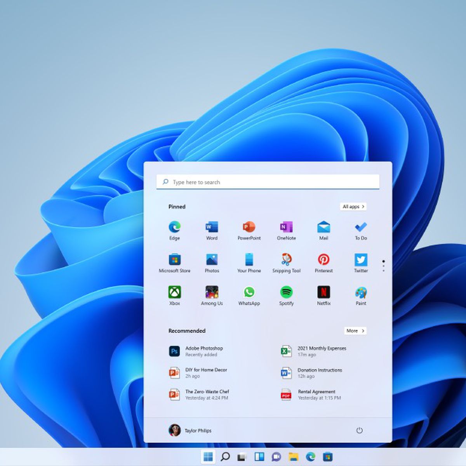Open PowerPoint pinned app
This screenshot has width=466, height=466.
click(x=249, y=231)
